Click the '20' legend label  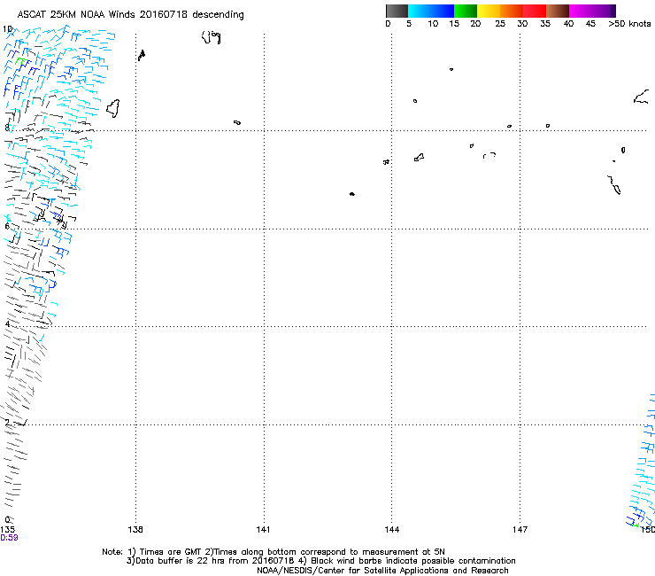pyautogui.click(x=475, y=24)
